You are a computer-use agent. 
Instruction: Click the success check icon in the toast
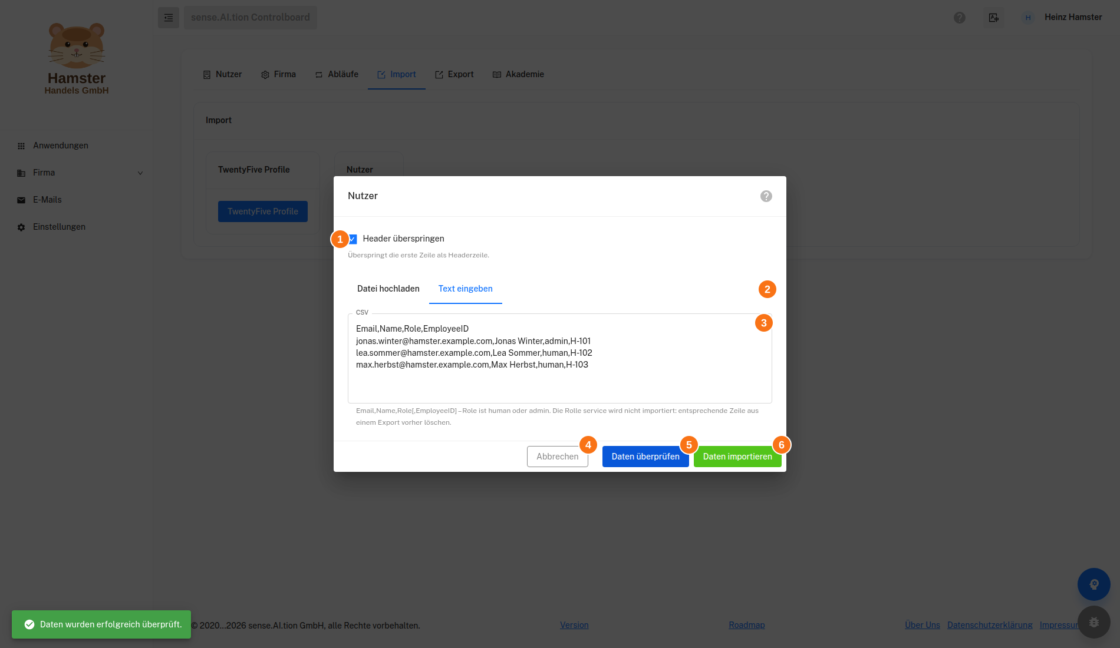coord(29,624)
